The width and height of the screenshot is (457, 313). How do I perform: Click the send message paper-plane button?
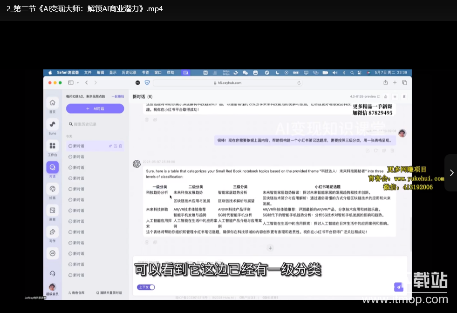(x=399, y=287)
